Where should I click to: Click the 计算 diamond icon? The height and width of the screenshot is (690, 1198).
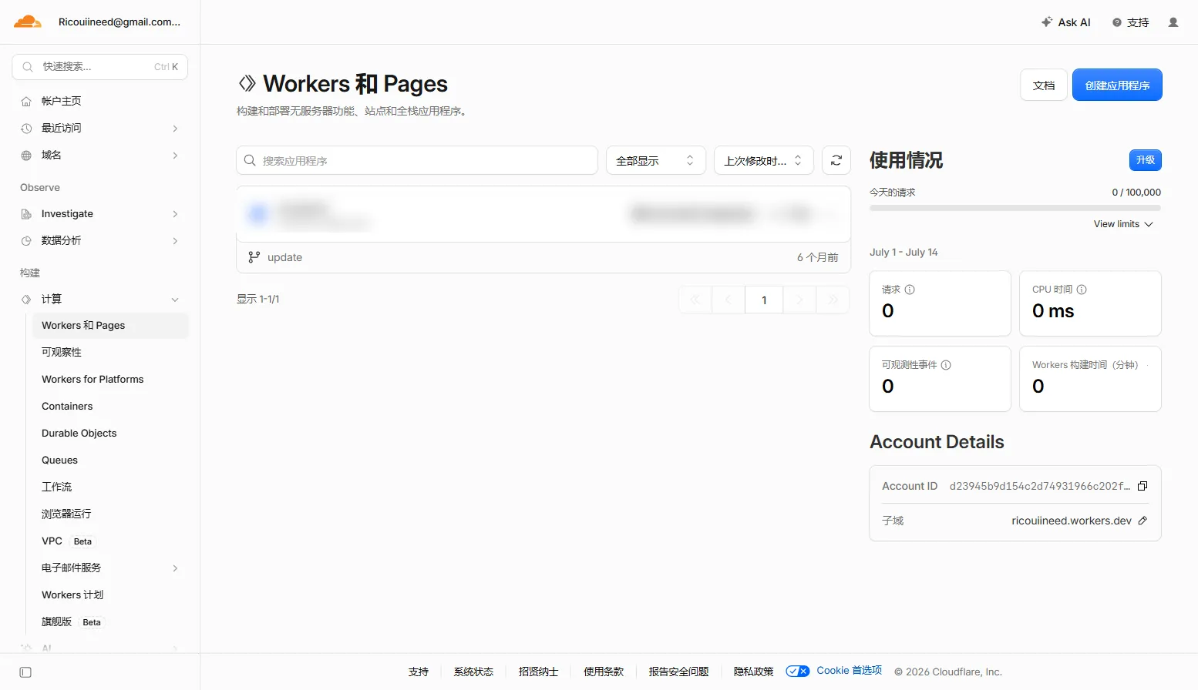pyautogui.click(x=26, y=300)
